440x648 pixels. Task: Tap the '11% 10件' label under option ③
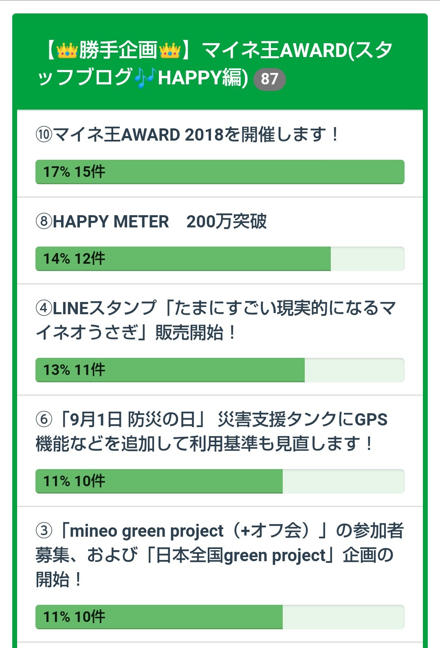coord(74,617)
